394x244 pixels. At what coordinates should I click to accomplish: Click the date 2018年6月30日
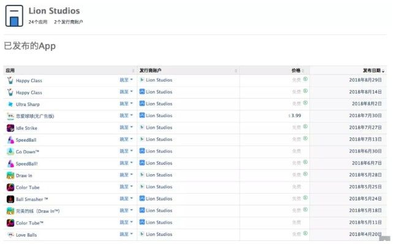click(365, 151)
